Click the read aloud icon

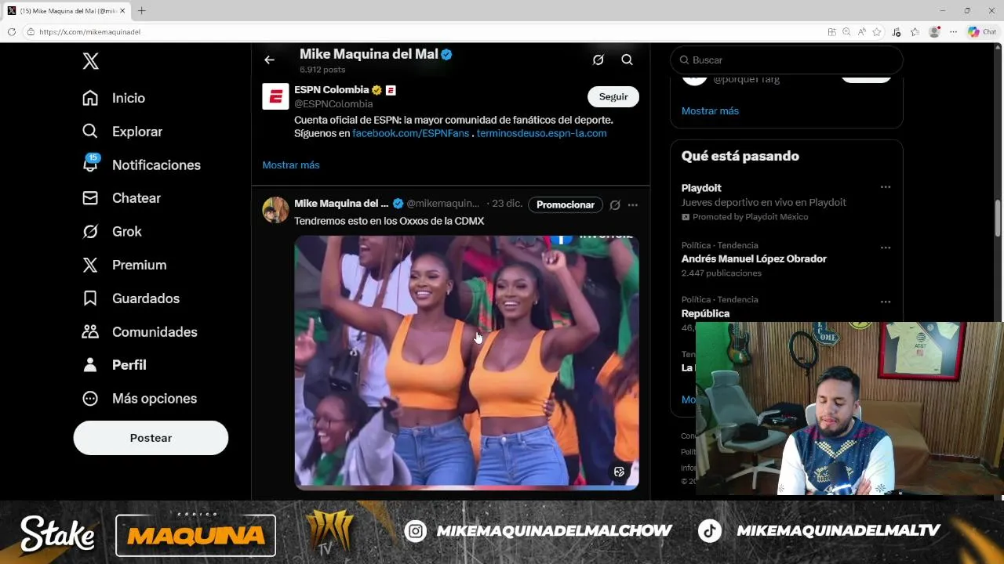861,32
